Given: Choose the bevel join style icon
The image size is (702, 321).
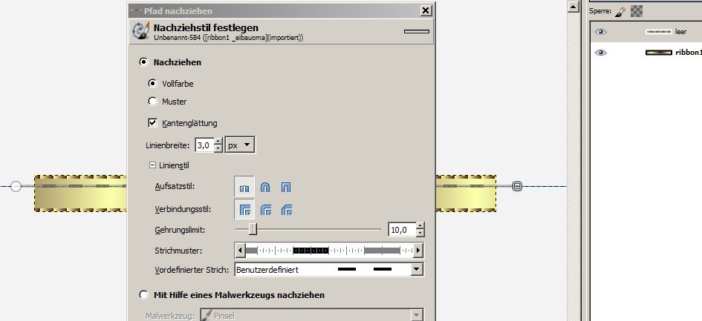Looking at the screenshot, I should pos(286,209).
